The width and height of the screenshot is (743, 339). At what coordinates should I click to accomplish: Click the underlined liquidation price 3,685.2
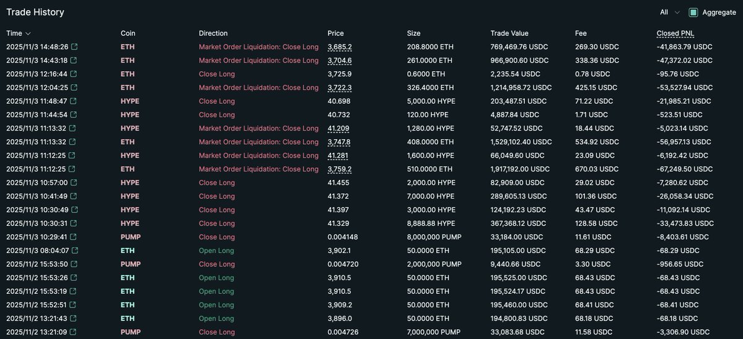(340, 47)
